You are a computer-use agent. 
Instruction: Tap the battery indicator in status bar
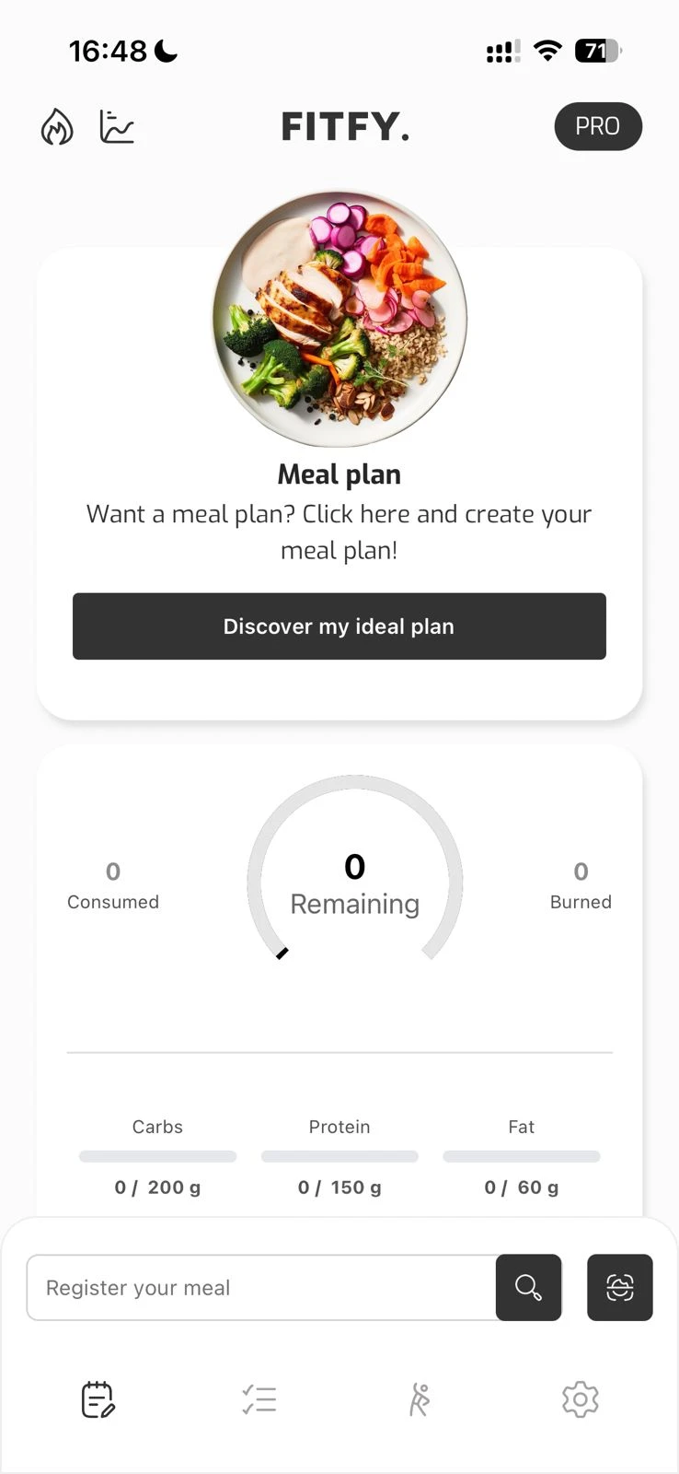tap(597, 52)
